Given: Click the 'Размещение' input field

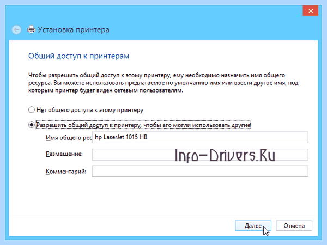Looking at the screenshot, I should click(x=200, y=155).
